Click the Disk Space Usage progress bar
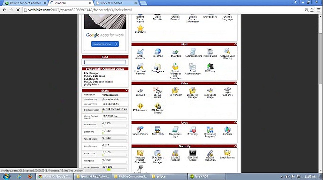This screenshot has height=180, width=323. 114,112
